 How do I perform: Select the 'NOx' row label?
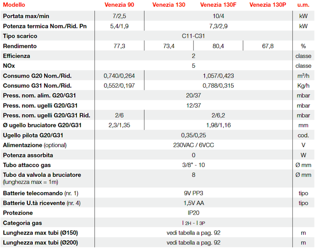[x=9, y=66]
